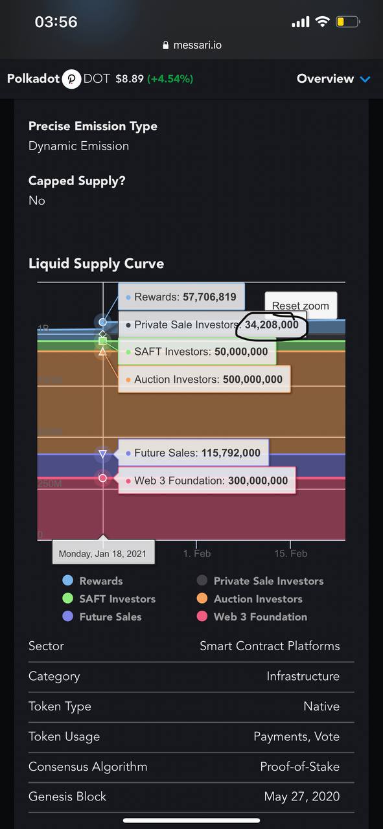383x829 pixels.
Task: Click the Infrastructure category value
Action: click(x=303, y=676)
